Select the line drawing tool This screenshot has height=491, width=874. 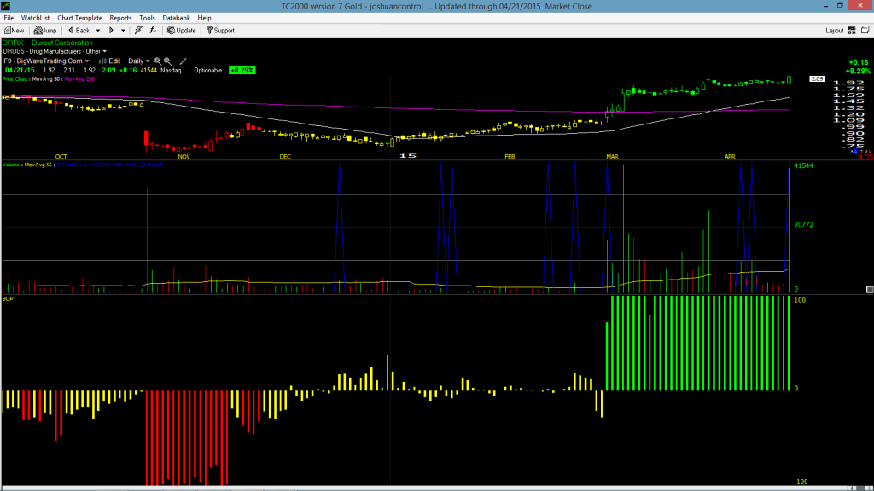[x=183, y=61]
